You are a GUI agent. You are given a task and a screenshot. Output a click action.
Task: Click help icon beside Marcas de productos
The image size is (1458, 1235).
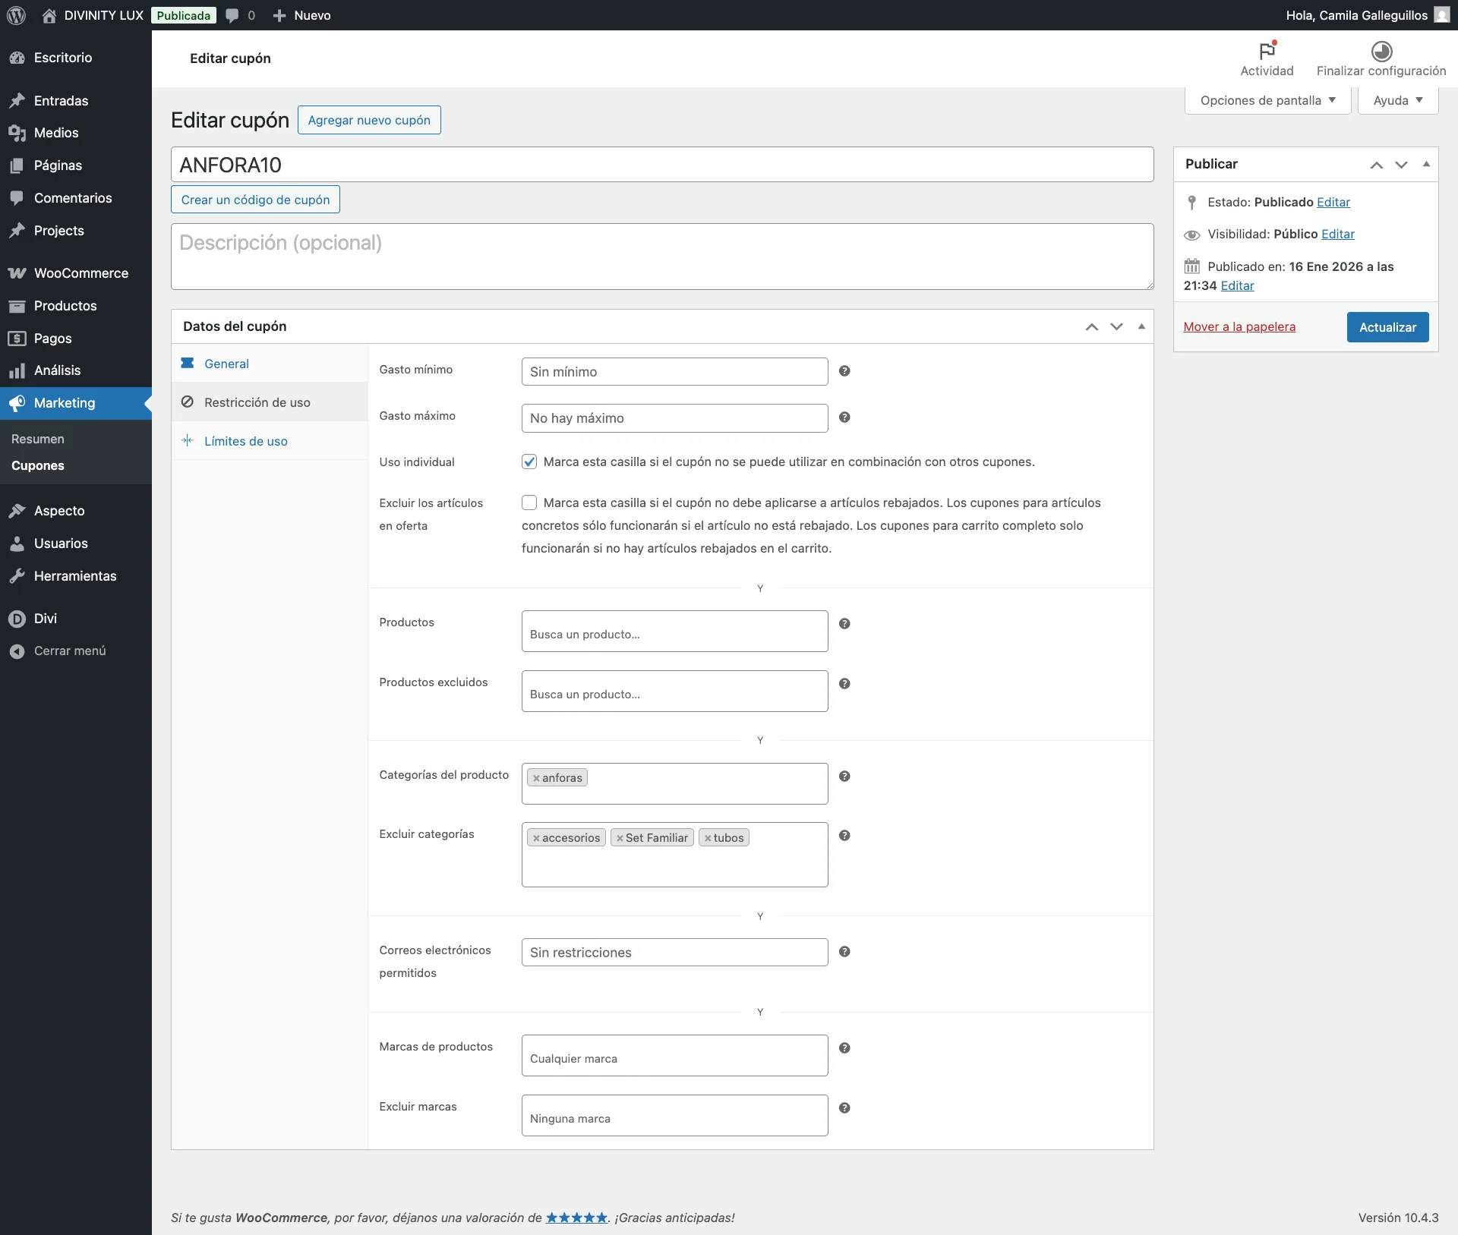coord(844,1048)
